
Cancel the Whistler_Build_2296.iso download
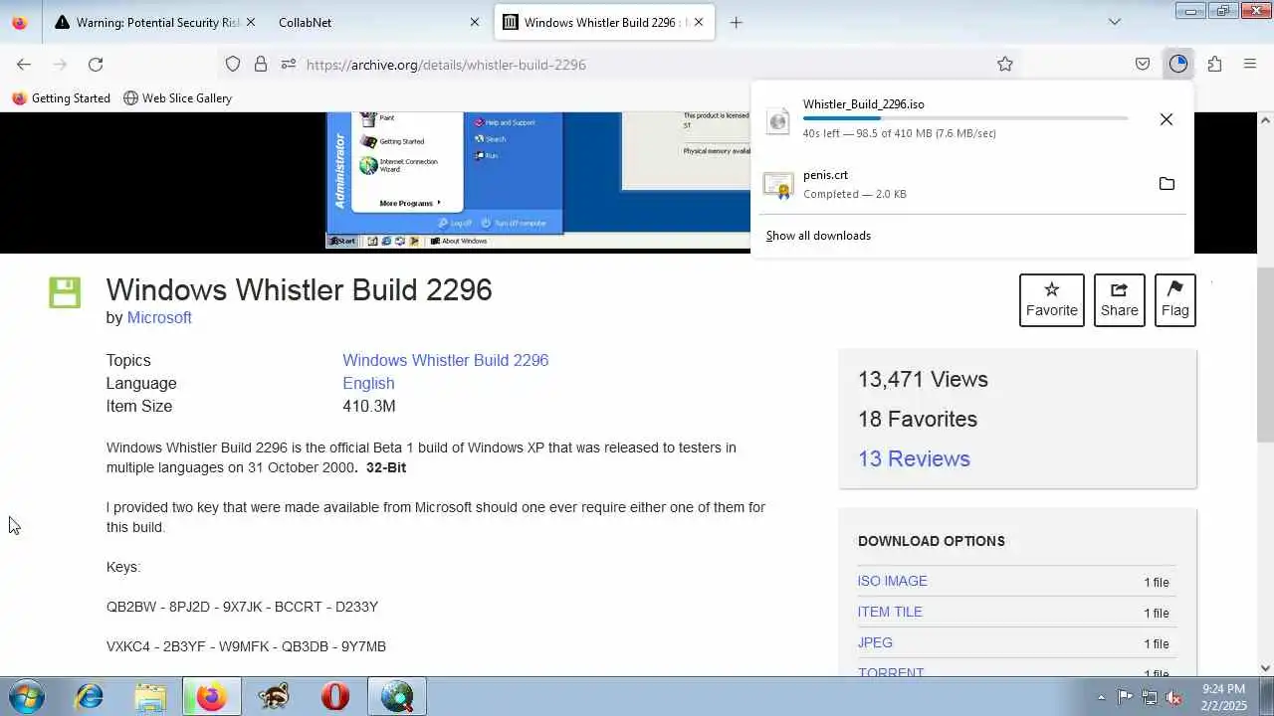click(1167, 119)
